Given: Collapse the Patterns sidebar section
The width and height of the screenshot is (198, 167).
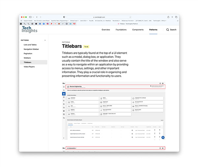Looking at the screenshot, I should click(45, 40).
